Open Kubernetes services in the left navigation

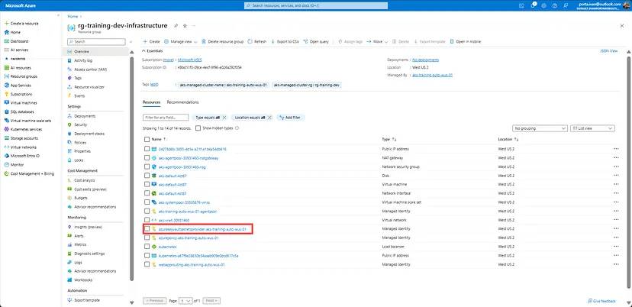point(26,130)
